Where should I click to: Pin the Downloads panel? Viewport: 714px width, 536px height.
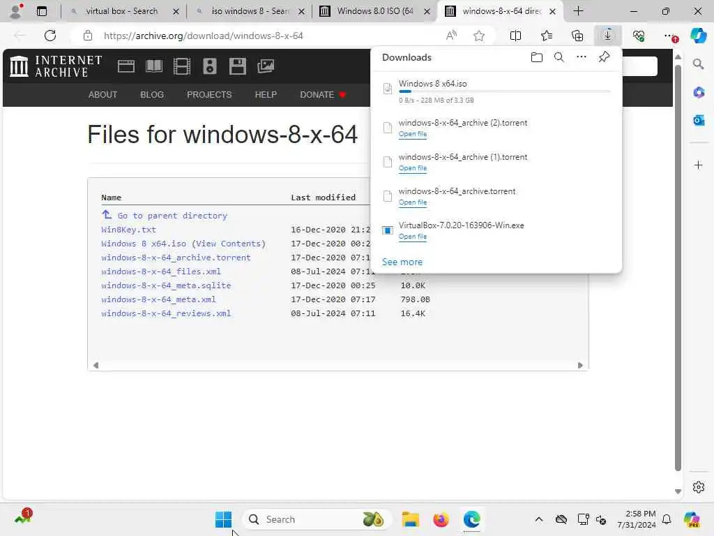(604, 57)
